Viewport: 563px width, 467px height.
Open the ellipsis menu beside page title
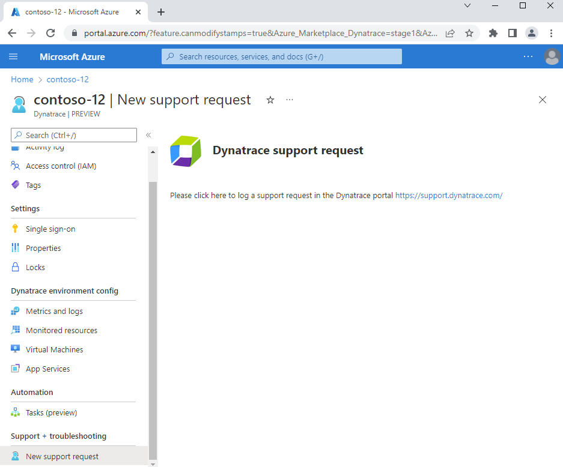[x=290, y=100]
